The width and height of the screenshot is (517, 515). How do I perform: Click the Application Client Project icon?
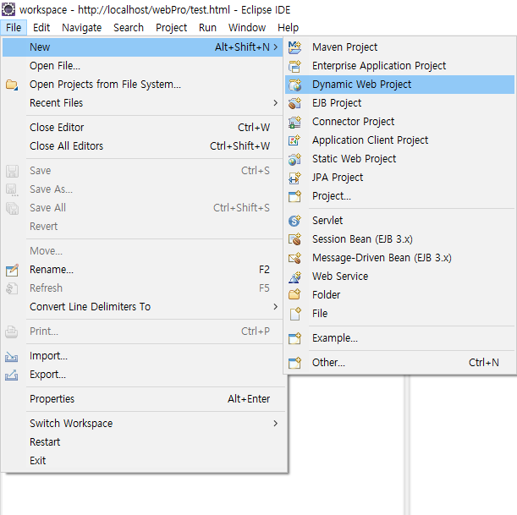click(294, 140)
